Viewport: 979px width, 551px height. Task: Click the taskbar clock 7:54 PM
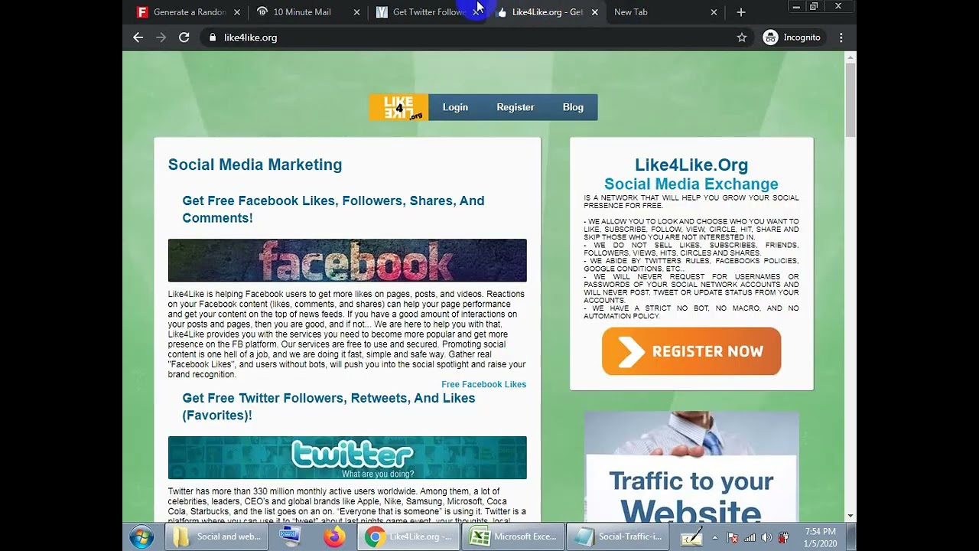(x=820, y=537)
